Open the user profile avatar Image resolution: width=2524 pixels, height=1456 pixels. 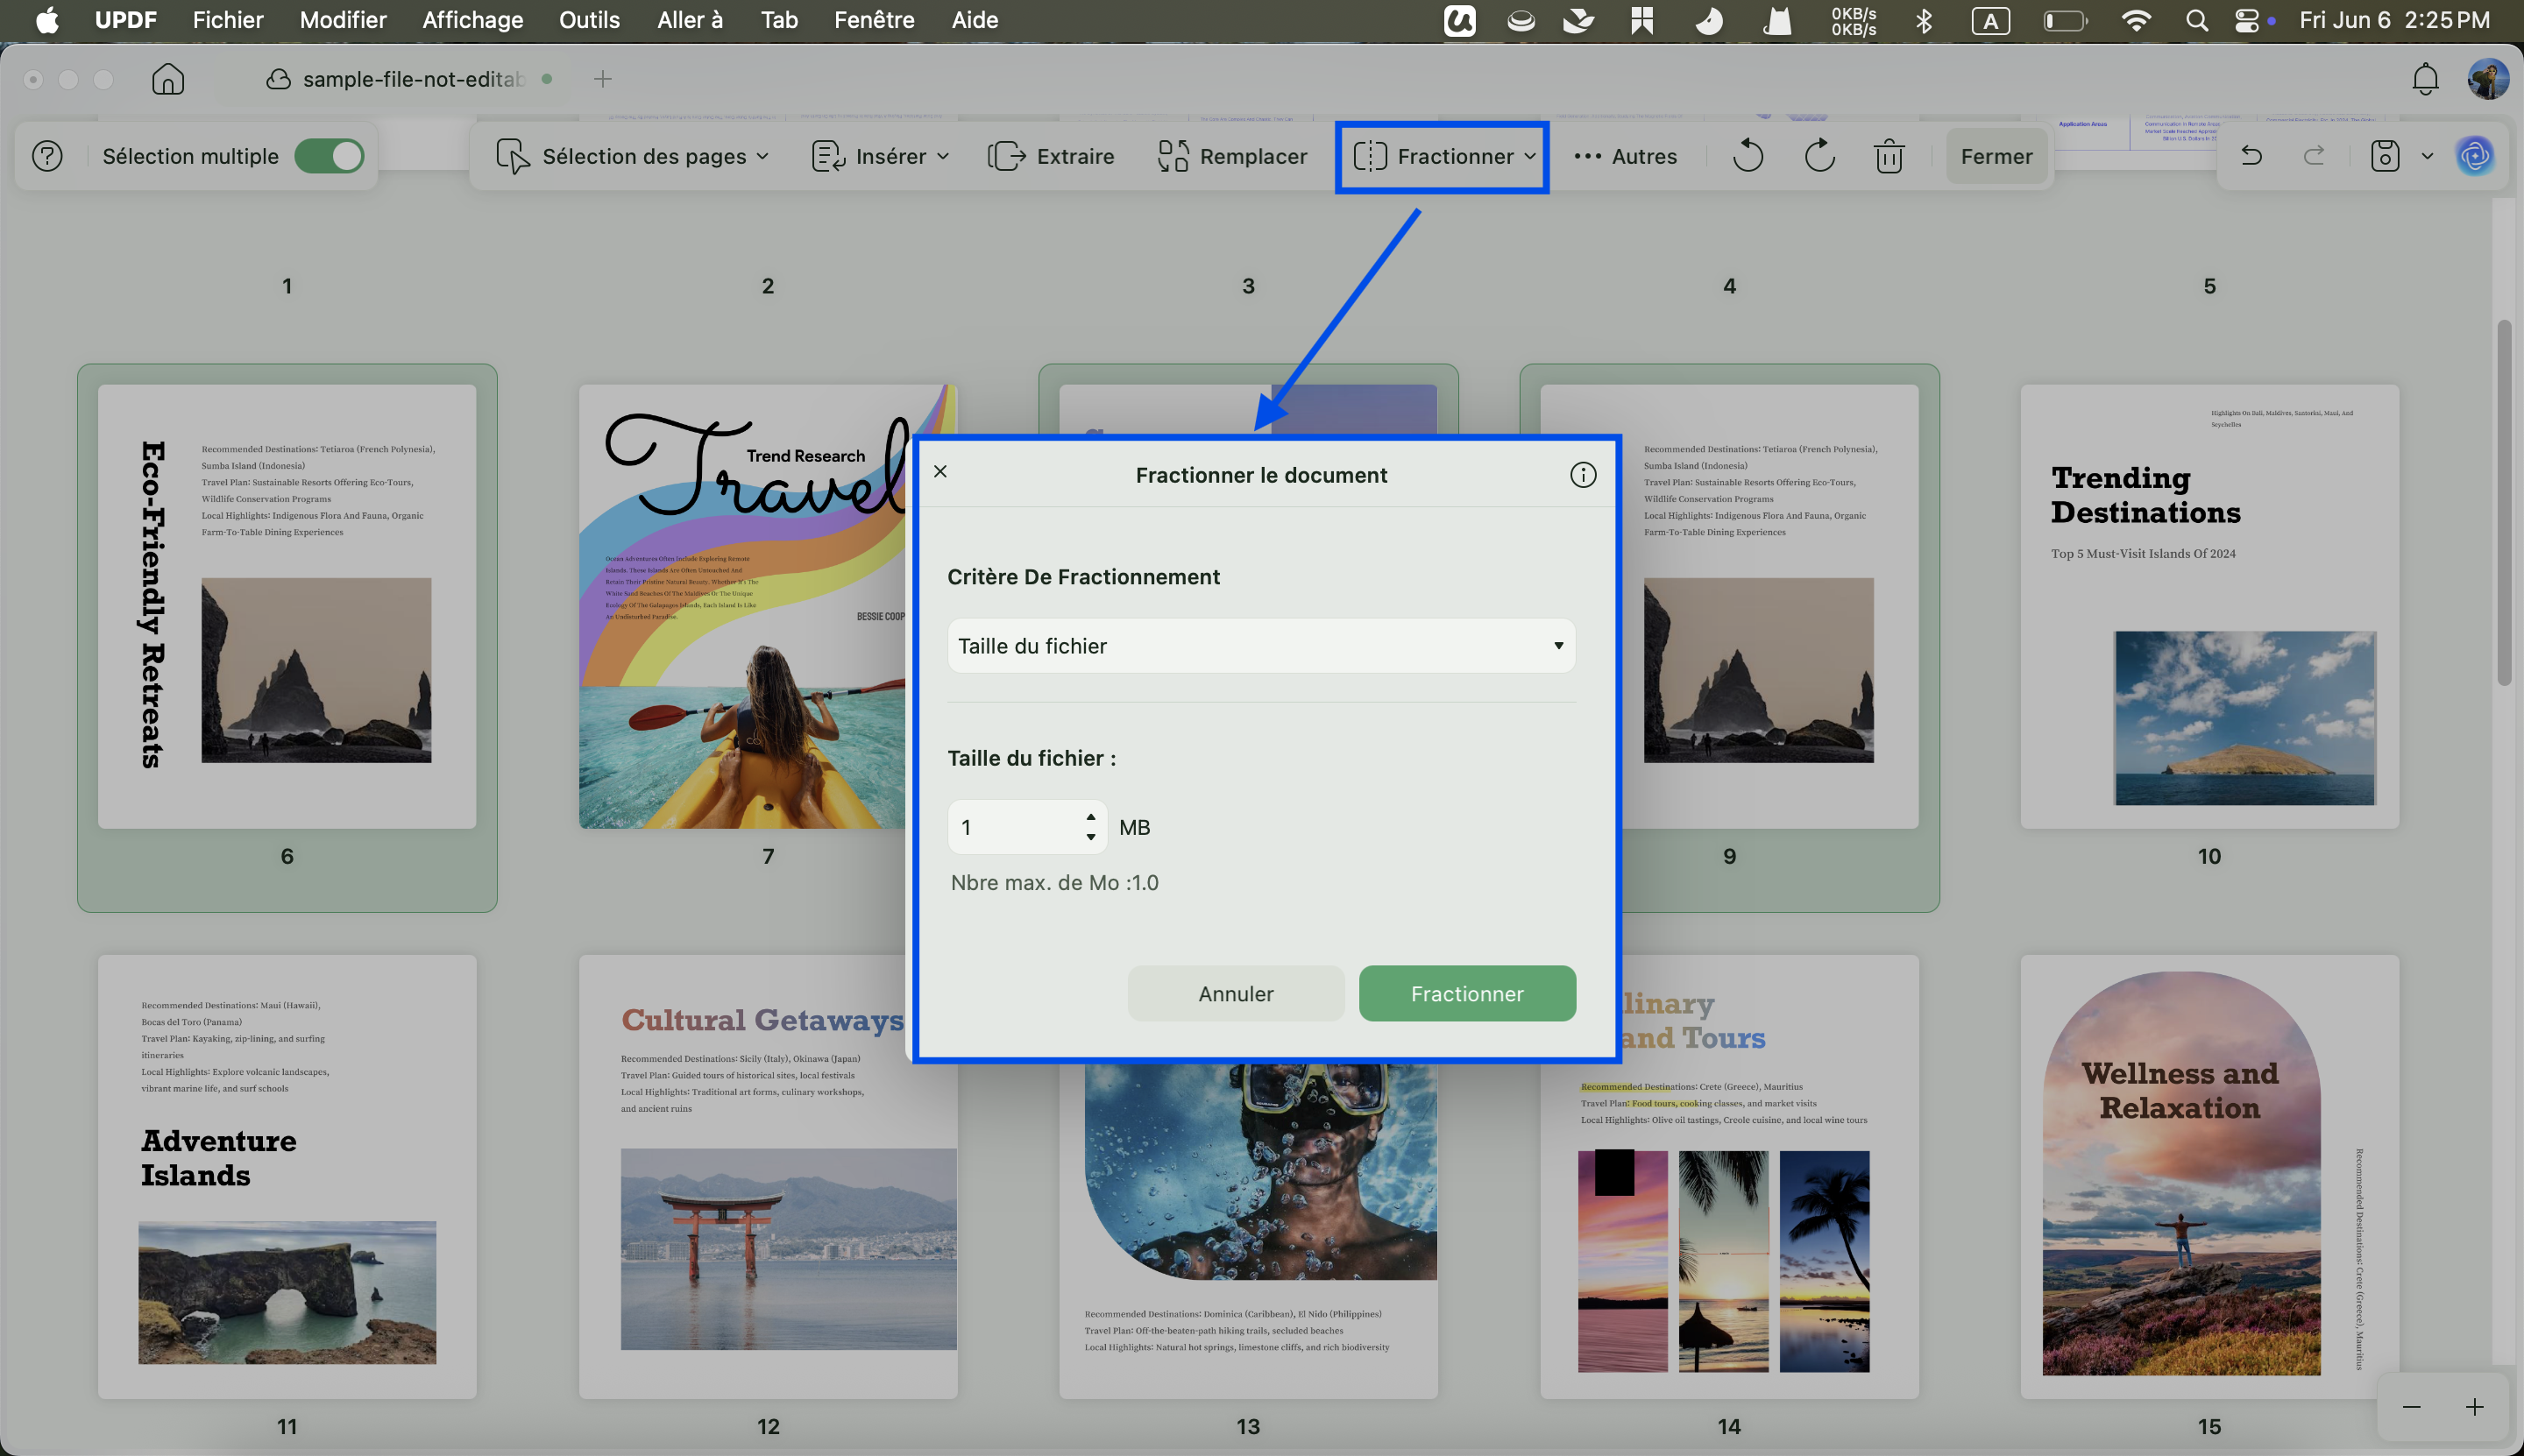coord(2487,79)
